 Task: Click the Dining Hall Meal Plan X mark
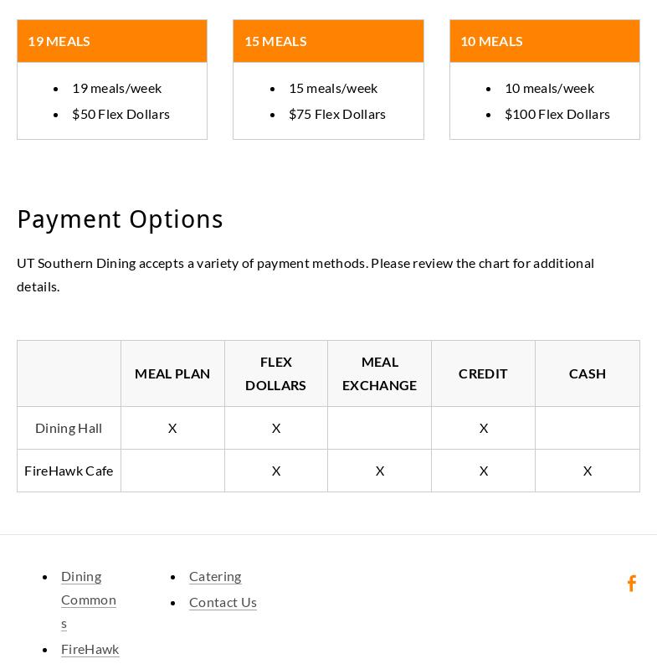pyautogui.click(x=172, y=428)
